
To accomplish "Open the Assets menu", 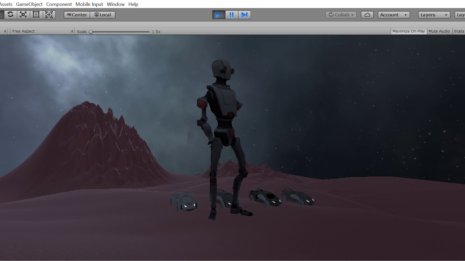I will point(6,4).
